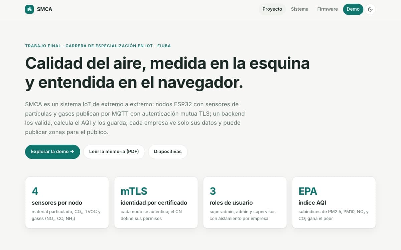Click the SMCA brand name text
Viewport: 401px width, 250px height.
click(x=44, y=9)
